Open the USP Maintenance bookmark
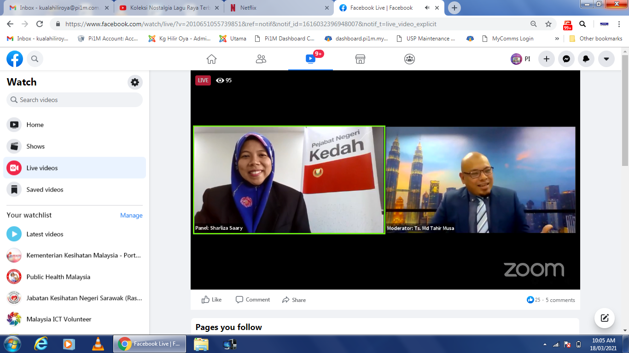Screen dimensions: 629x353 pyautogui.click(x=425, y=39)
